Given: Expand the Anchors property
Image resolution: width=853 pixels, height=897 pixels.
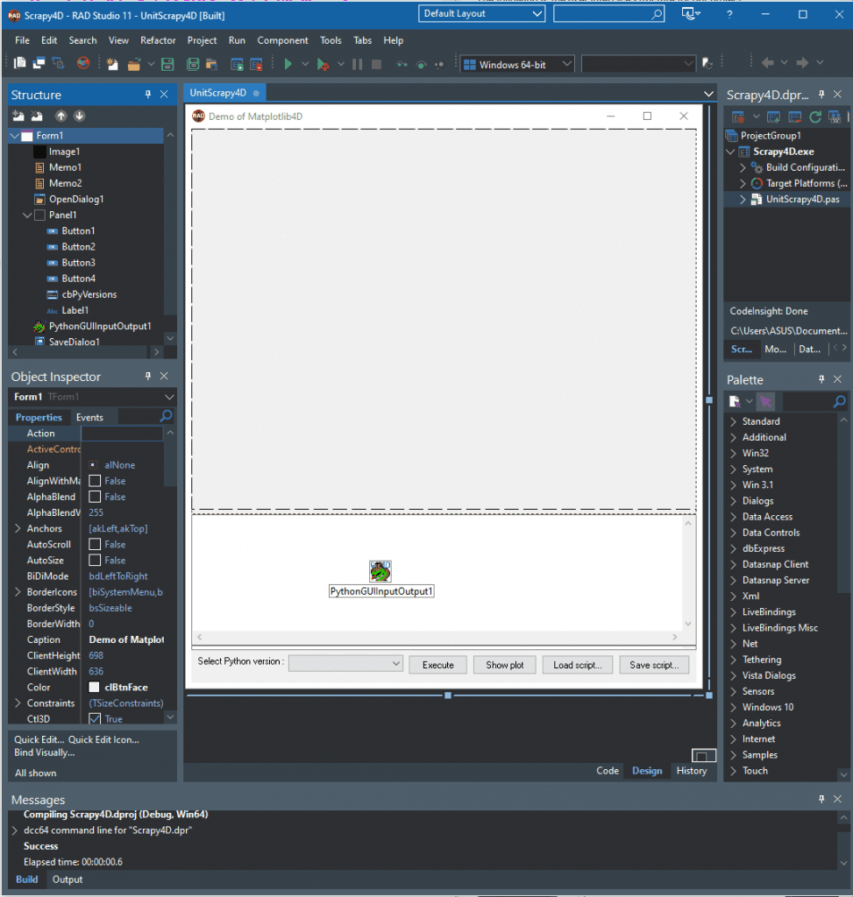Looking at the screenshot, I should (18, 528).
